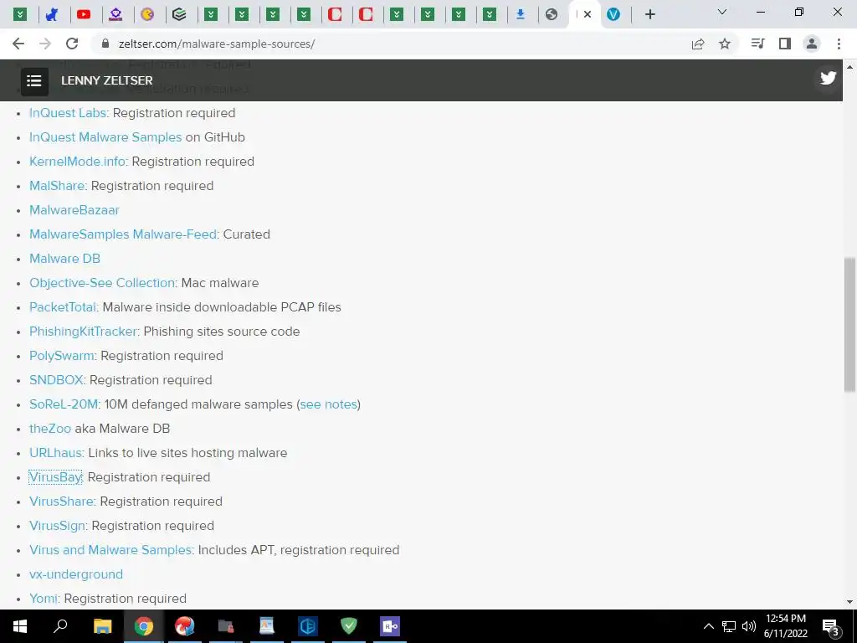Open the URLhaus link

(56, 453)
